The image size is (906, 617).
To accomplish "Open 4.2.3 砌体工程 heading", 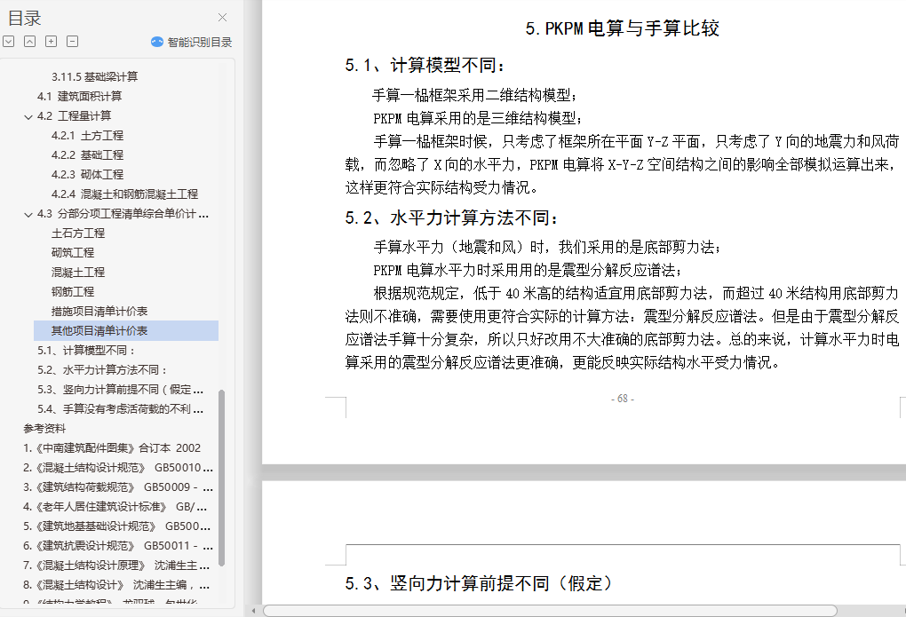I will point(87,175).
